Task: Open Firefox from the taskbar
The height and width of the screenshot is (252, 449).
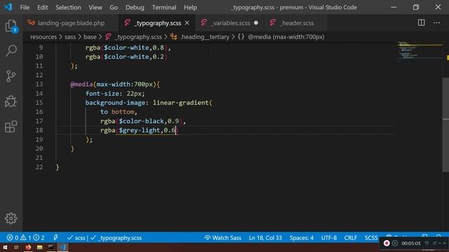Action: 28,247
